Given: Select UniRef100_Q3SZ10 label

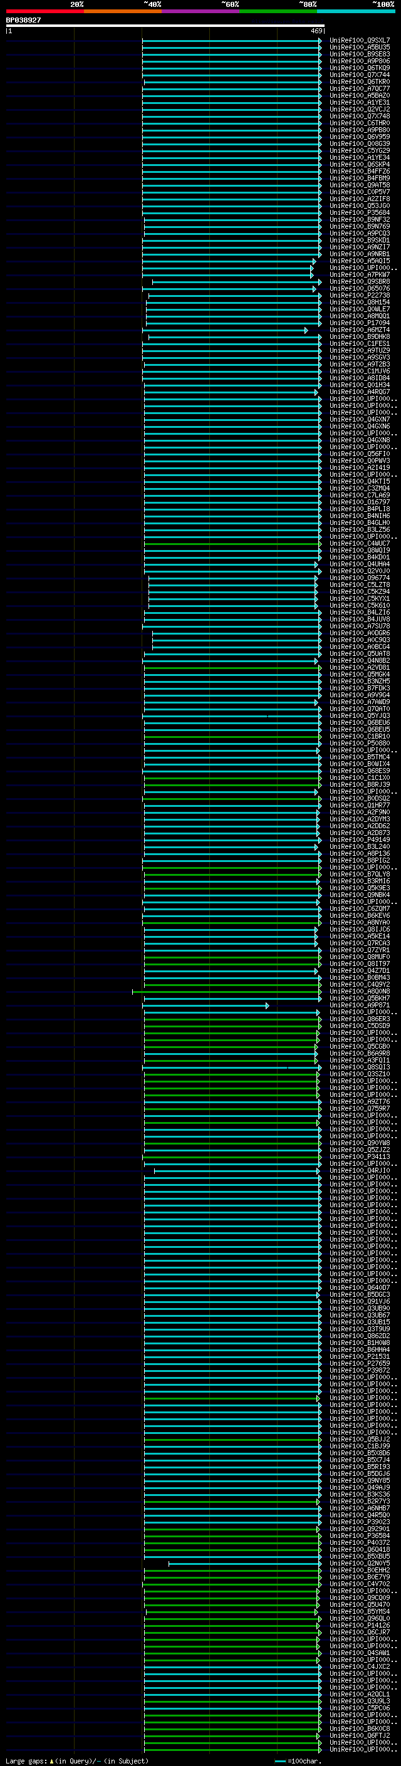Looking at the screenshot, I should coord(360,1074).
